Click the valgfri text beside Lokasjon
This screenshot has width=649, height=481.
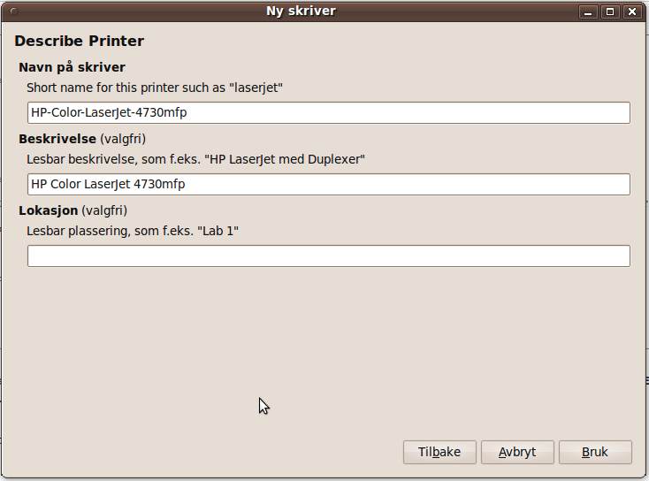click(104, 210)
